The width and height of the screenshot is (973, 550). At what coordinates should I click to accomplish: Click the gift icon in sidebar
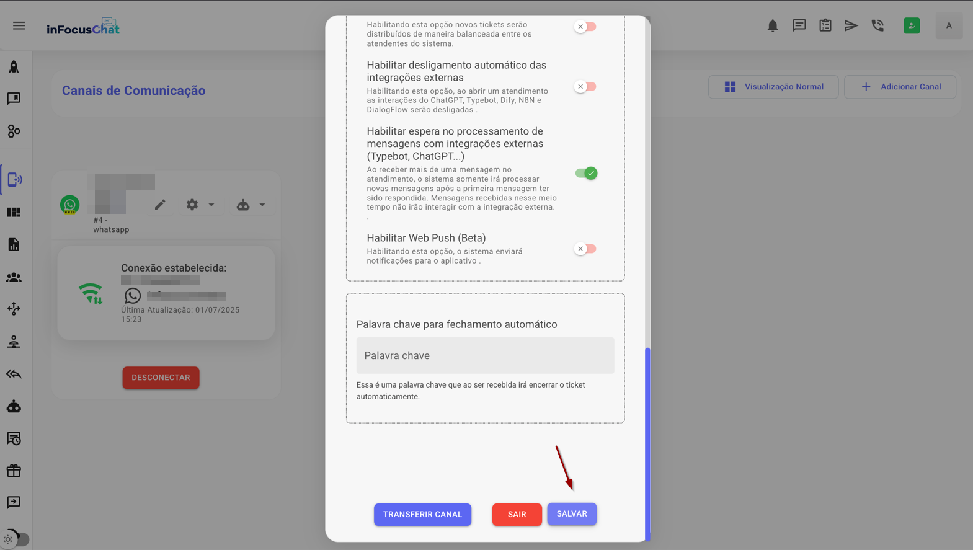click(x=14, y=471)
